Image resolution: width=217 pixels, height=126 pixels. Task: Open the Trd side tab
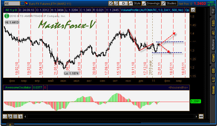point(213,11)
